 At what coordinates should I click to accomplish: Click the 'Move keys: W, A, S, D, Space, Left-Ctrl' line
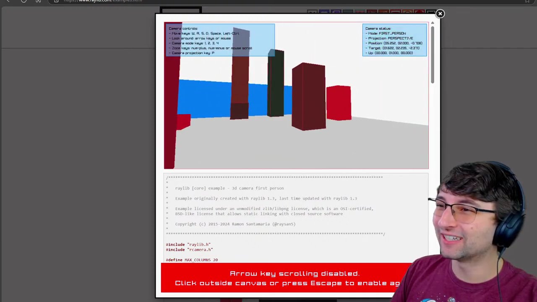coord(204,34)
